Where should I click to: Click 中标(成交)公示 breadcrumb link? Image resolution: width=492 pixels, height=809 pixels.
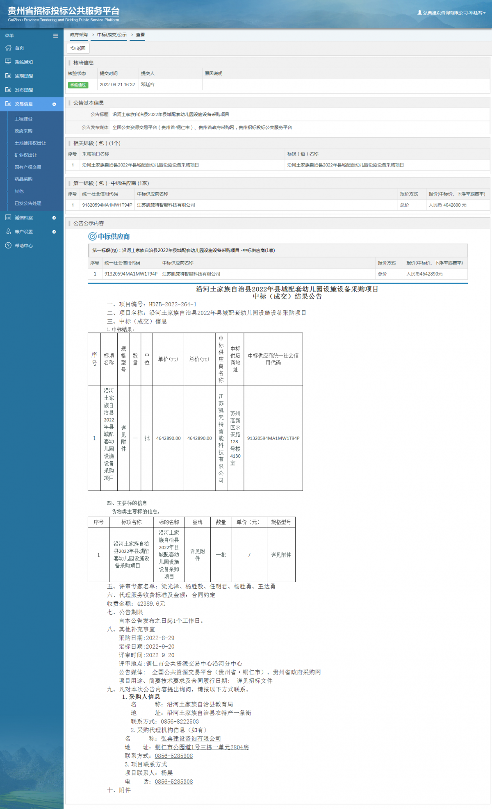[x=112, y=35]
